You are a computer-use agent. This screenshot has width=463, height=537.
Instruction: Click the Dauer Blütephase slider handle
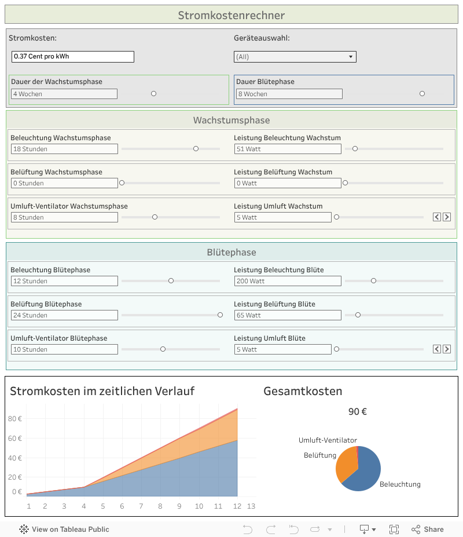(422, 94)
